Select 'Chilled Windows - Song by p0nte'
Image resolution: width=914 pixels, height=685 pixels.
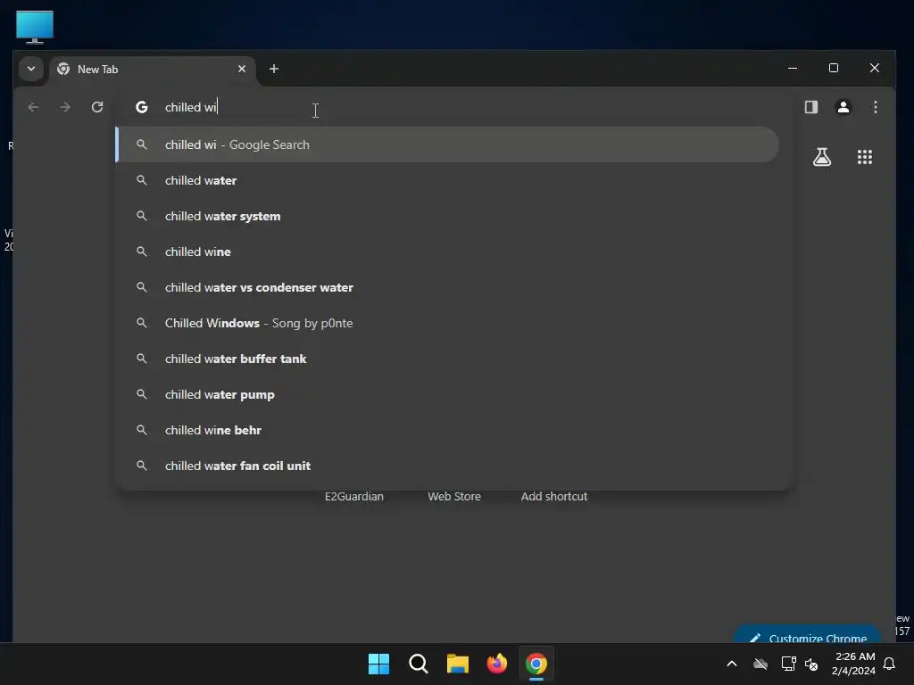tap(447, 323)
